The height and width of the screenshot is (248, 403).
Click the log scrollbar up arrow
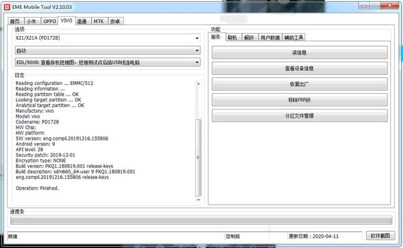pos(198,84)
